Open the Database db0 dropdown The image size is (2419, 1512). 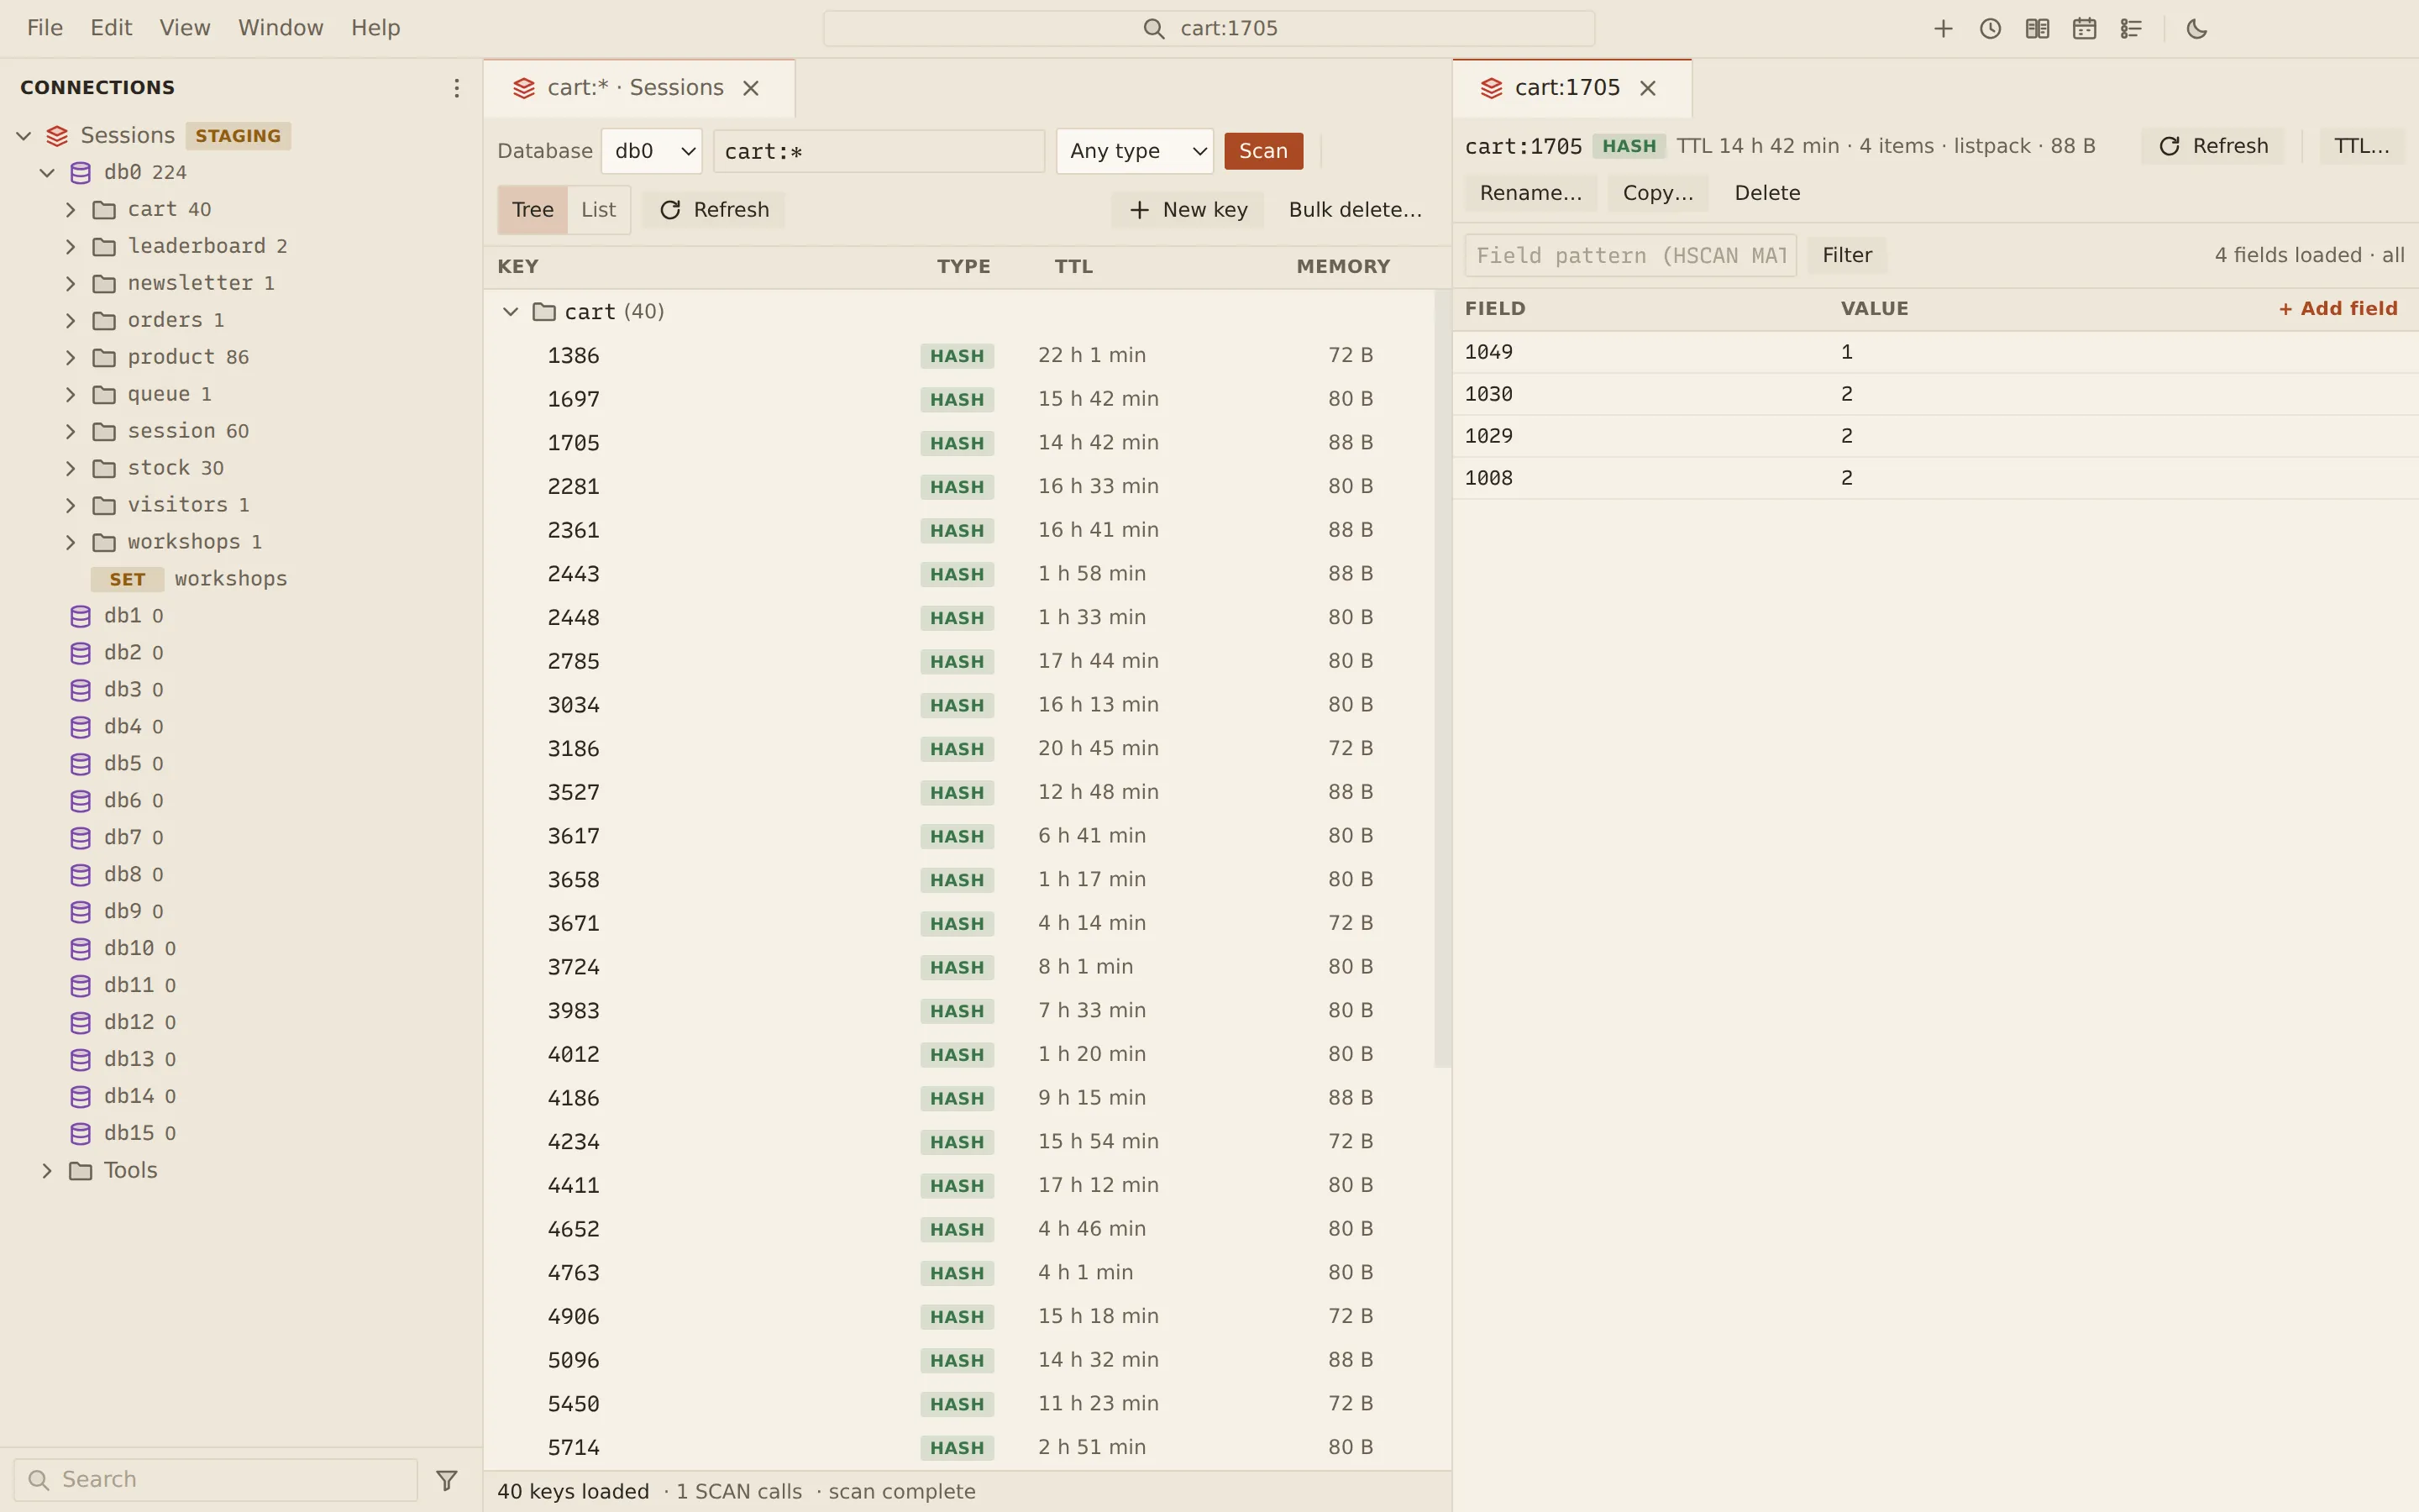click(652, 151)
